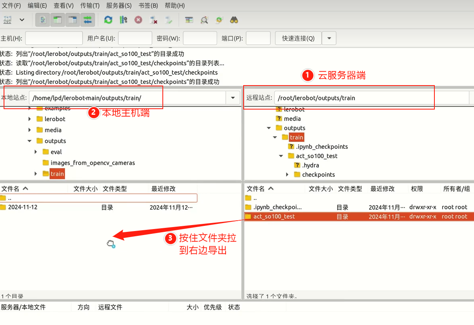Open the Site Manager dropdown arrow
The image size is (474, 325).
coord(22,20)
